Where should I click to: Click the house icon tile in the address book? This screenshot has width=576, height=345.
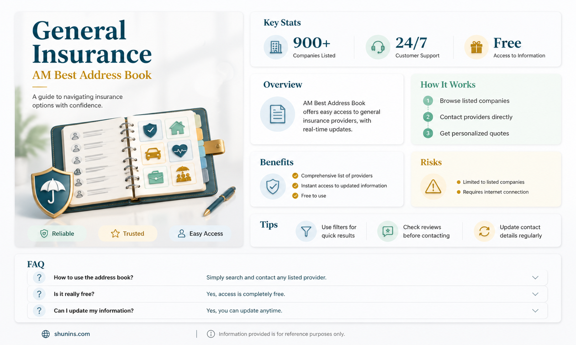pyautogui.click(x=177, y=128)
